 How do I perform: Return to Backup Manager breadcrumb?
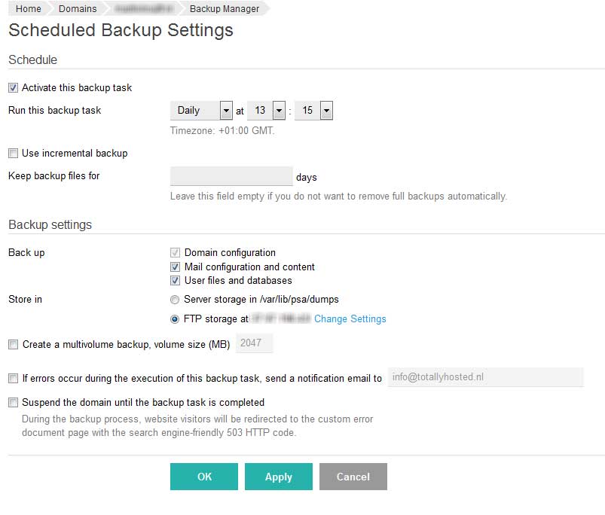pos(224,9)
